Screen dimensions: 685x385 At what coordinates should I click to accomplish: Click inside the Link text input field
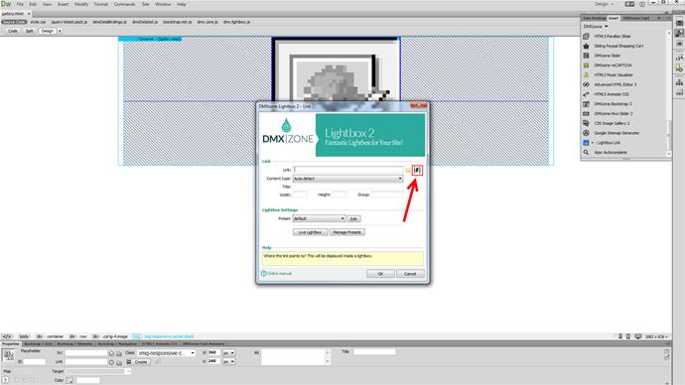tap(348, 170)
